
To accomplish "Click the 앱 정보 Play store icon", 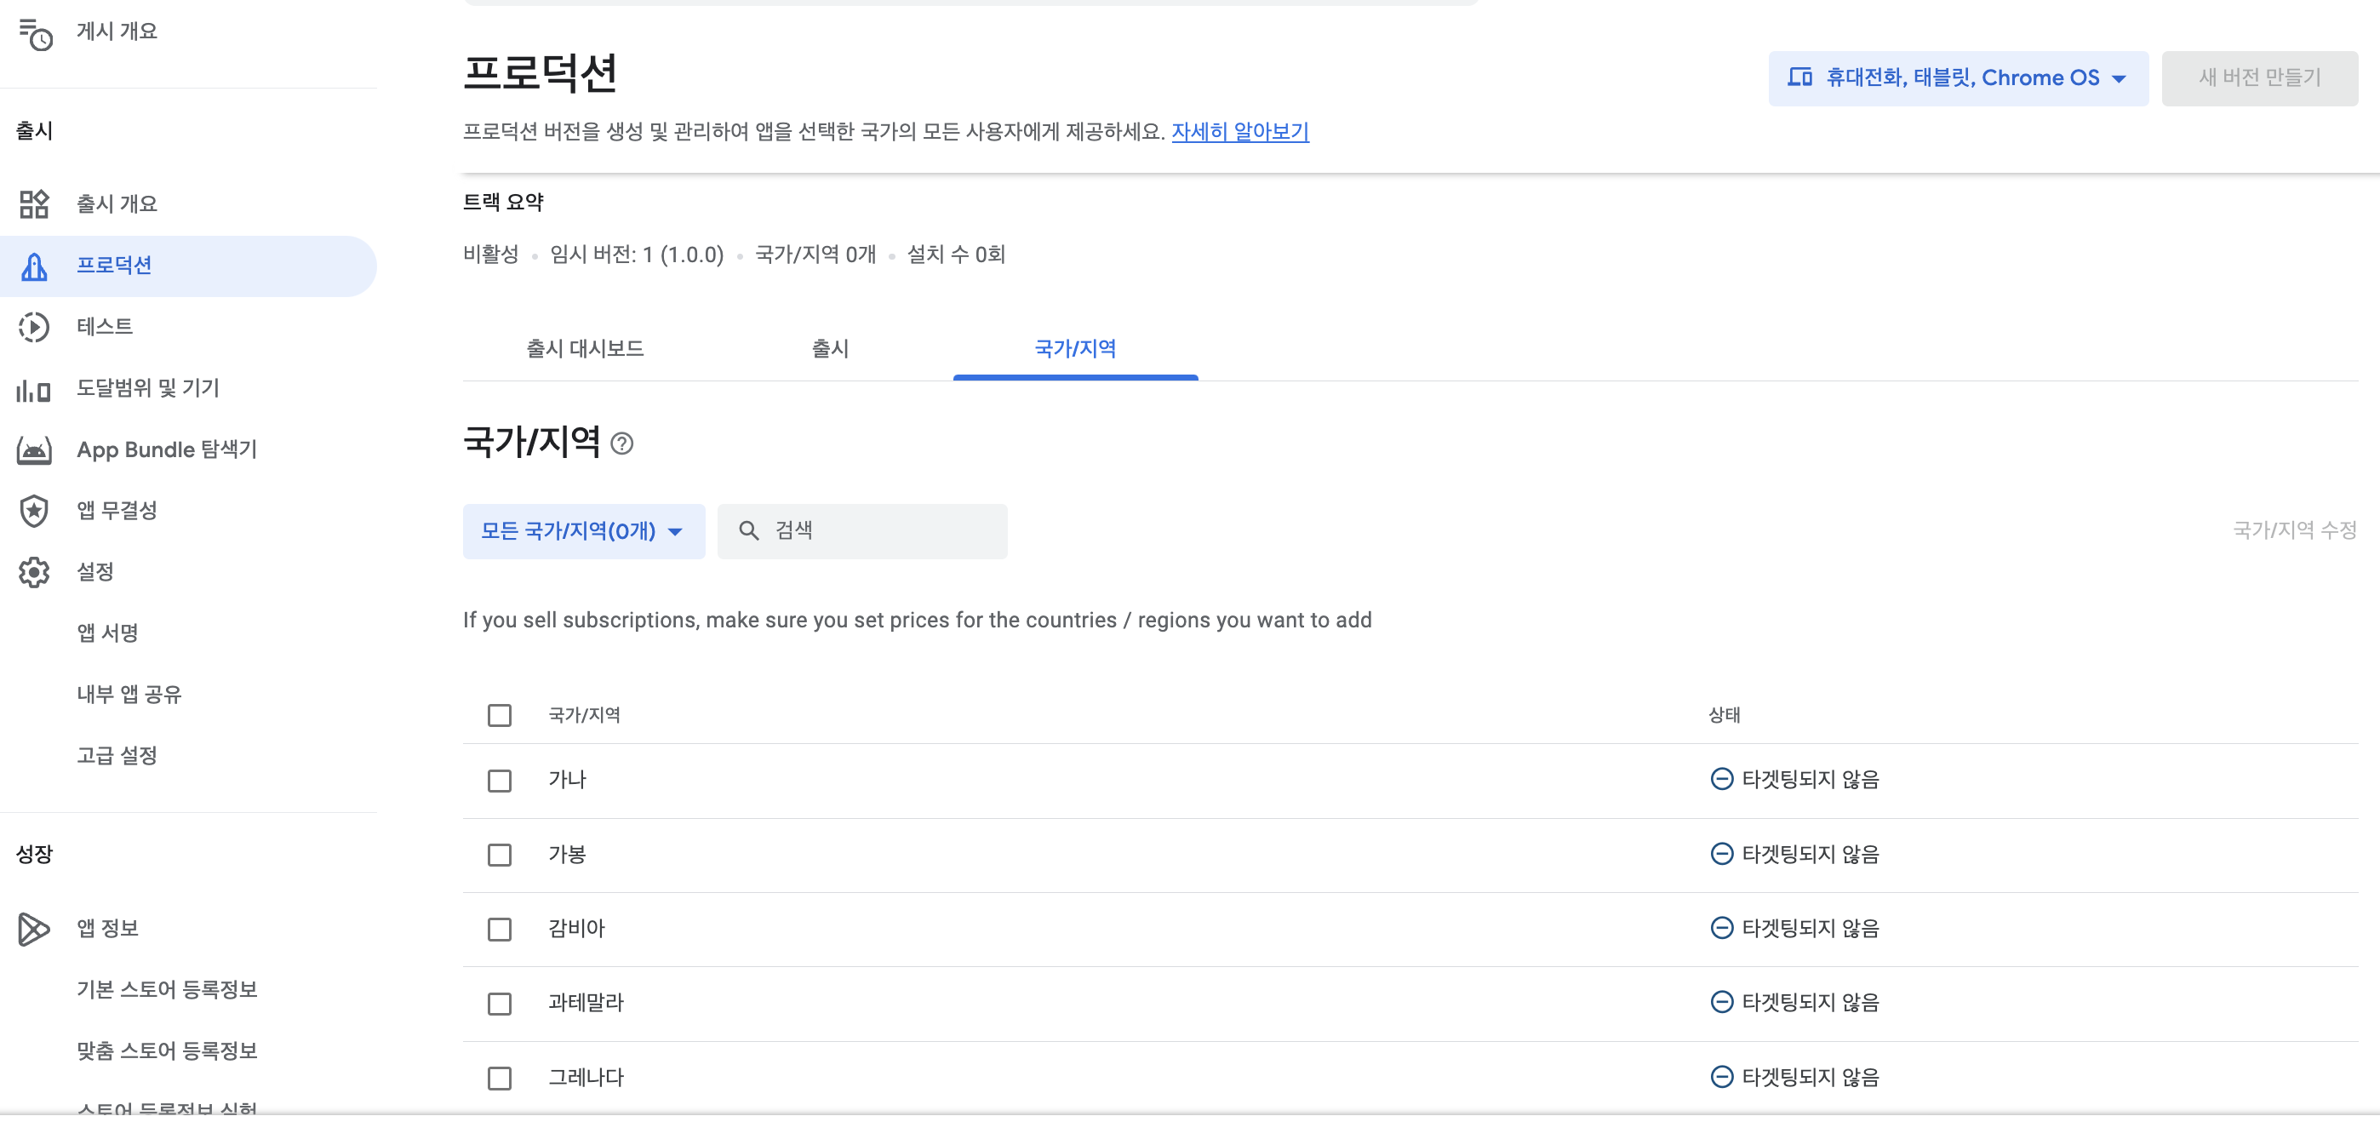I will coord(34,929).
